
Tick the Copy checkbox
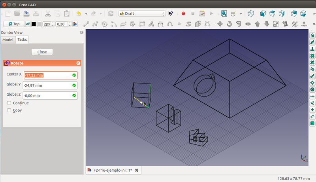pyautogui.click(x=9, y=110)
